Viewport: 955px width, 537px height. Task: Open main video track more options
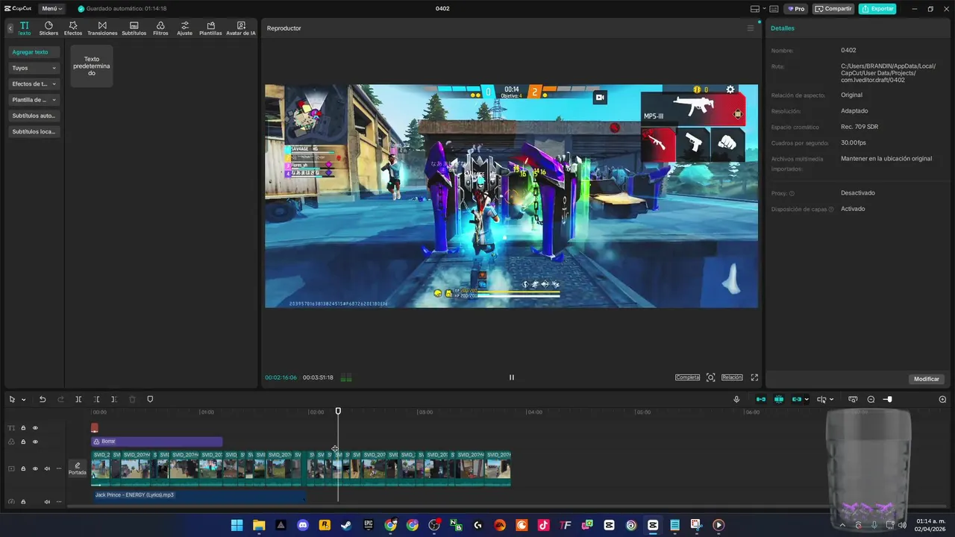pyautogui.click(x=59, y=468)
